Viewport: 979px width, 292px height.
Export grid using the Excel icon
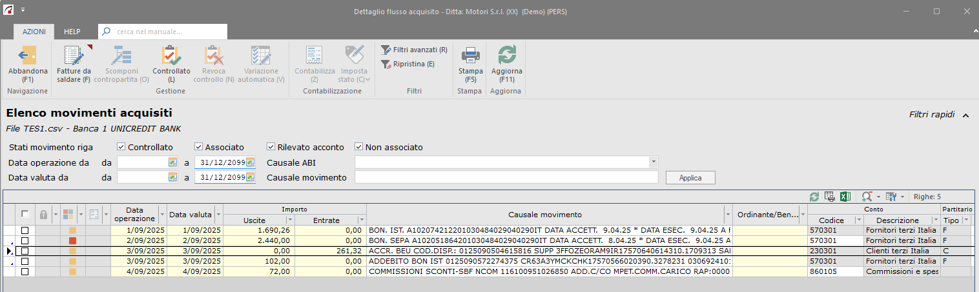[845, 196]
